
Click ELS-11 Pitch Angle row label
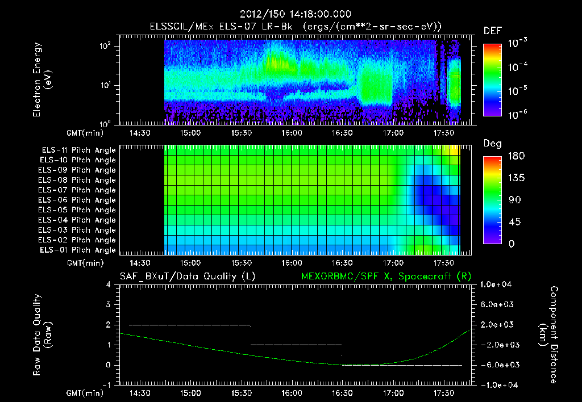tap(78, 150)
